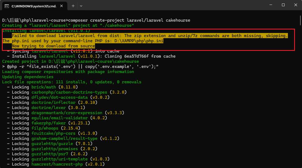Minimize the terminal window
This screenshot has width=302, height=168.
(x=271, y=5)
